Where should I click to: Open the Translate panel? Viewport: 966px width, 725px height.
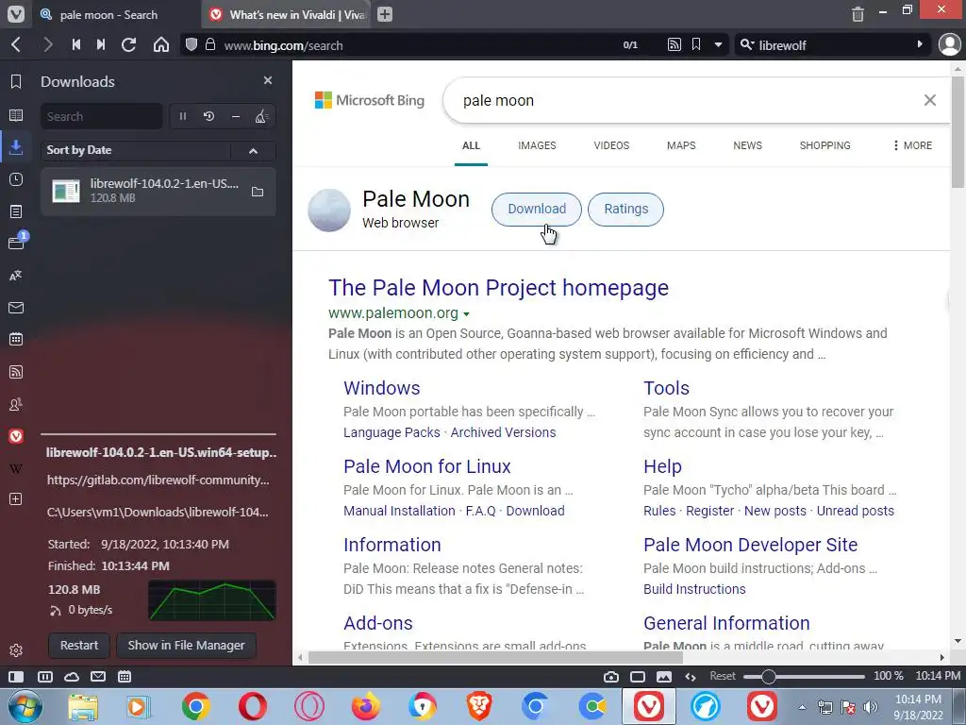pyautogui.click(x=16, y=276)
